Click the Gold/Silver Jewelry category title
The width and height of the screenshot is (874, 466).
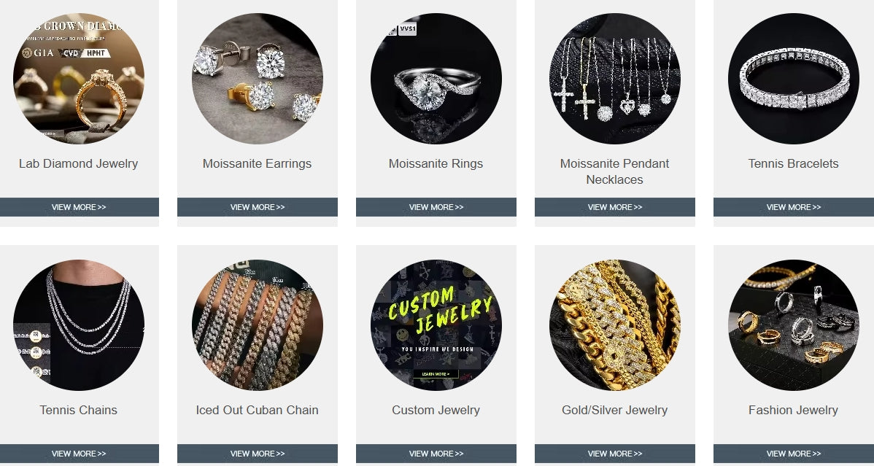click(615, 410)
